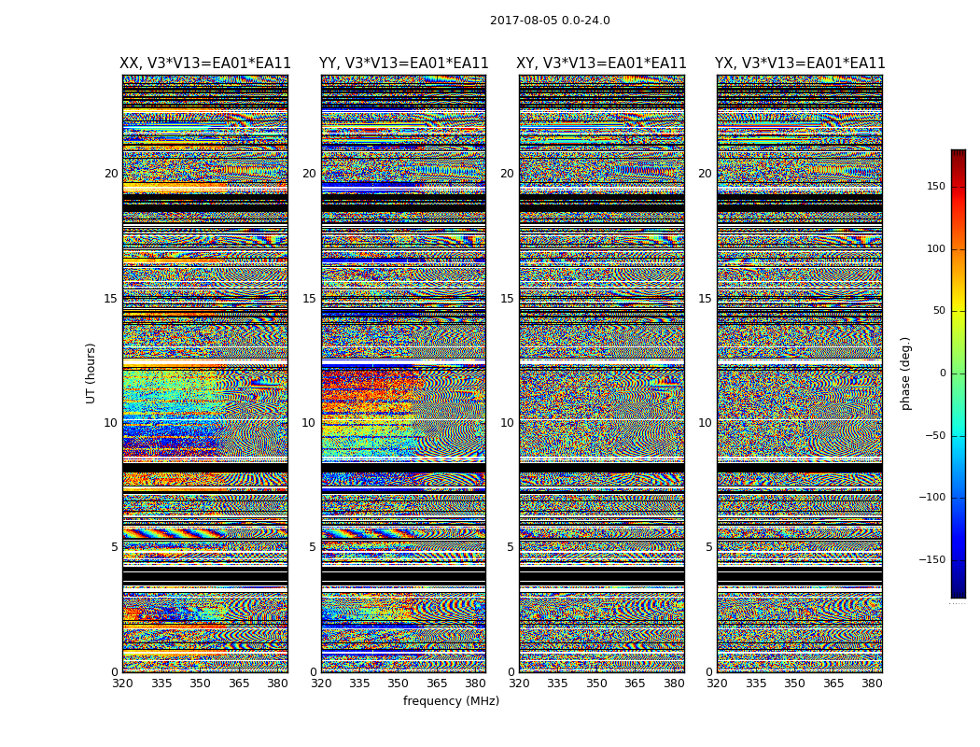This screenshot has width=980, height=747.
Task: Click the "15" hour tick of XY panel
Action: click(507, 299)
